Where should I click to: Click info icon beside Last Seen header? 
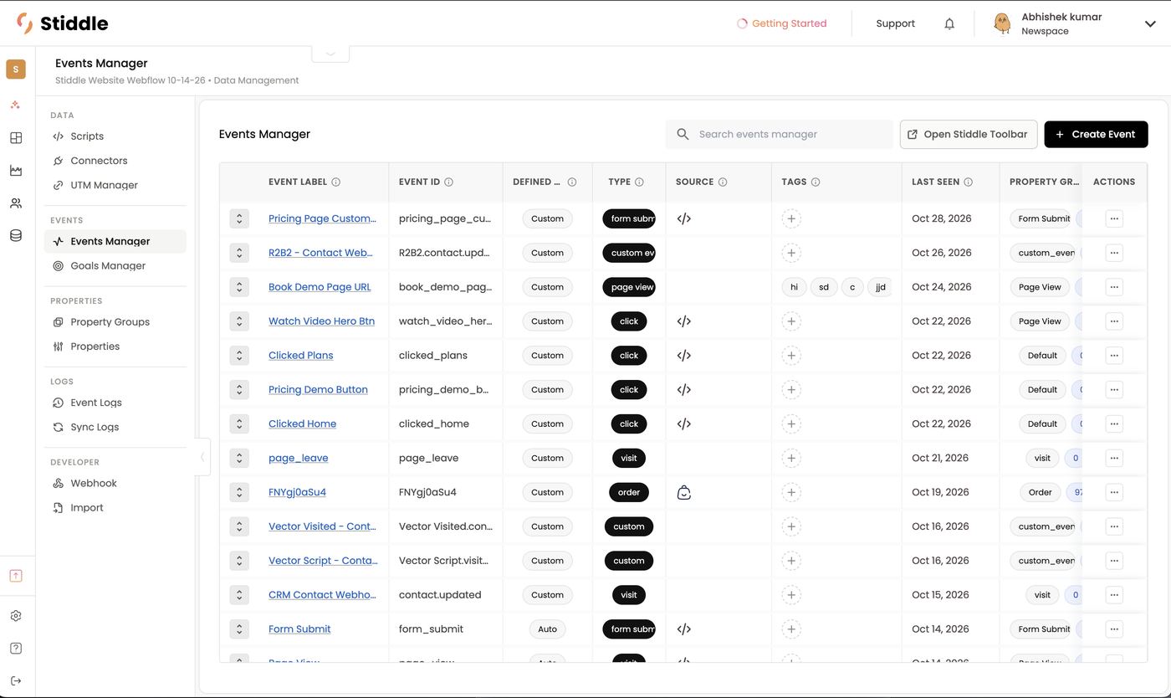(969, 182)
